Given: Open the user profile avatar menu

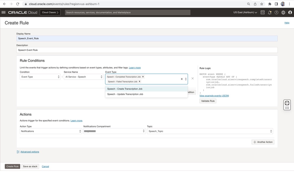Looking at the screenshot, I should coord(290,12).
